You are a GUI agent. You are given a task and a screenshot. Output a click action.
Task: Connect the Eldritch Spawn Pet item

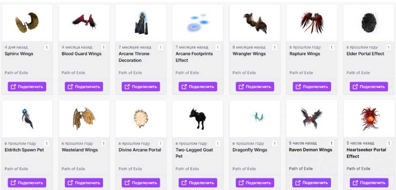point(27,183)
